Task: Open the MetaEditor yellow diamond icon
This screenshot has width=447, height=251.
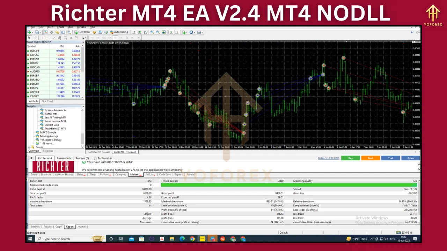Action: click(94, 32)
